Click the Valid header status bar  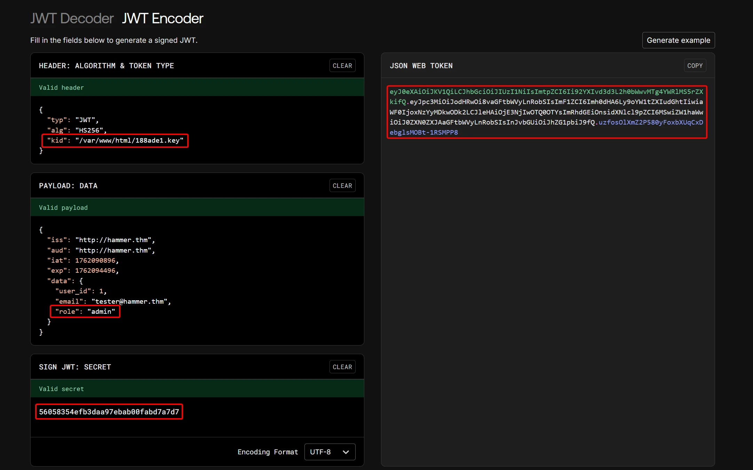pos(197,88)
